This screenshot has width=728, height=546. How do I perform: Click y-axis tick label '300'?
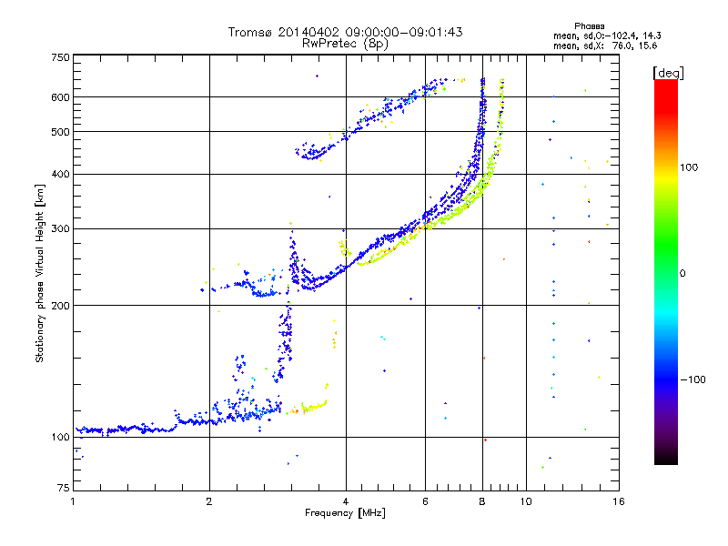click(x=61, y=229)
